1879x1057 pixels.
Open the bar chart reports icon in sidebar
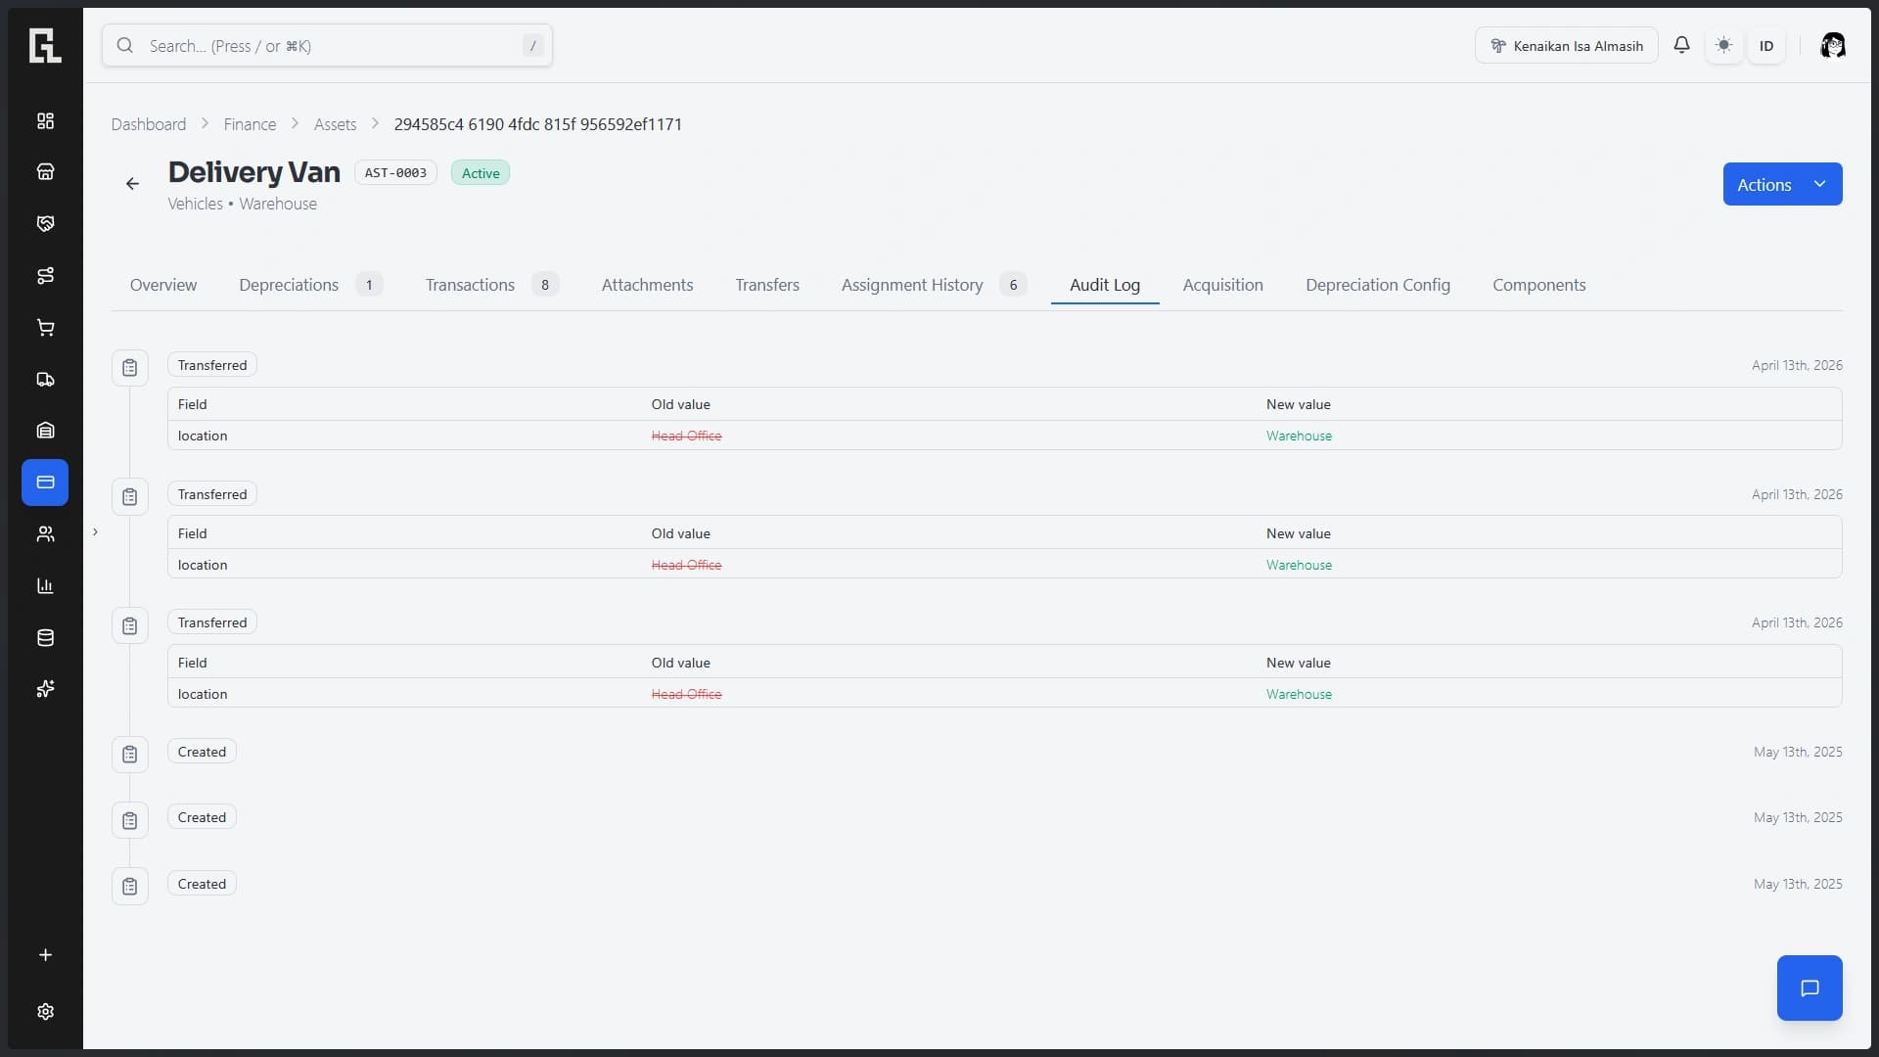[x=45, y=586]
